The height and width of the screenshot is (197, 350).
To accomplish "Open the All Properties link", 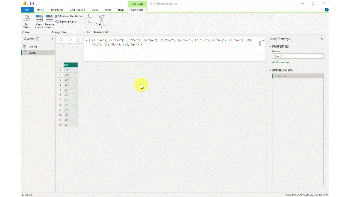I will [x=281, y=62].
